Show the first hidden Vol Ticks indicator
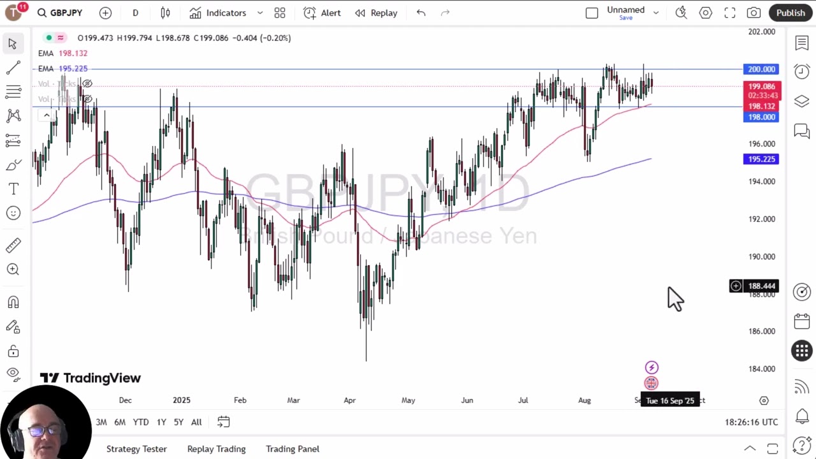Viewport: 816px width, 459px height. (x=87, y=84)
